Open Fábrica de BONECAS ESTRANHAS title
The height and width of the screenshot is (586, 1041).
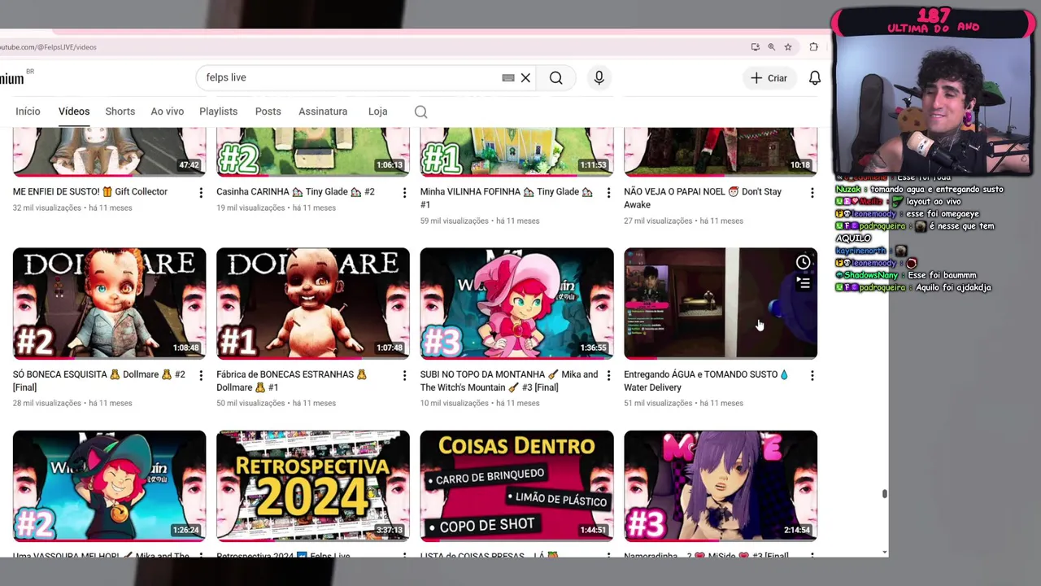pos(292,381)
